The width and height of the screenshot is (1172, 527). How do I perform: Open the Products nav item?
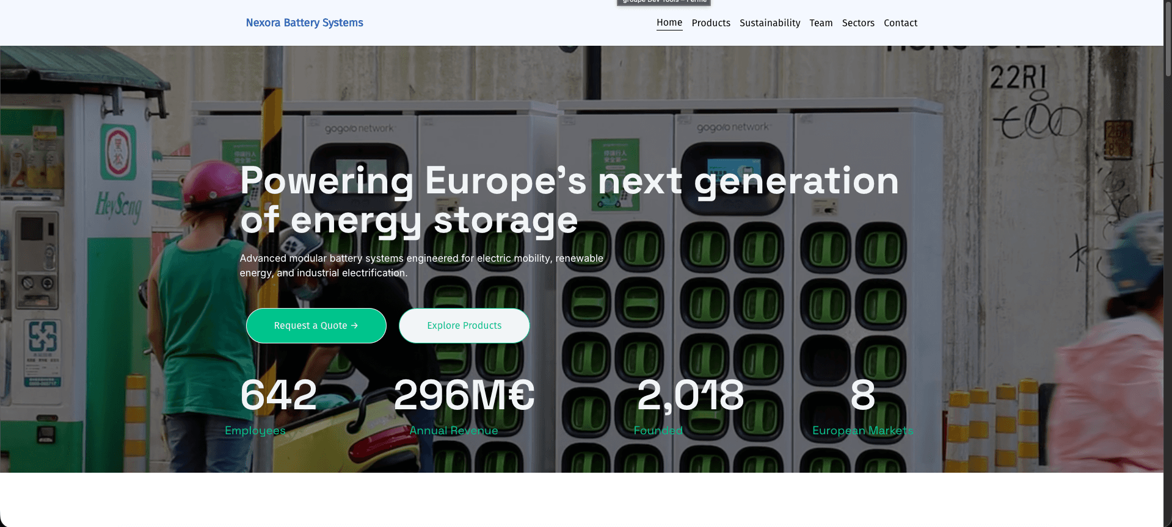[x=711, y=23]
